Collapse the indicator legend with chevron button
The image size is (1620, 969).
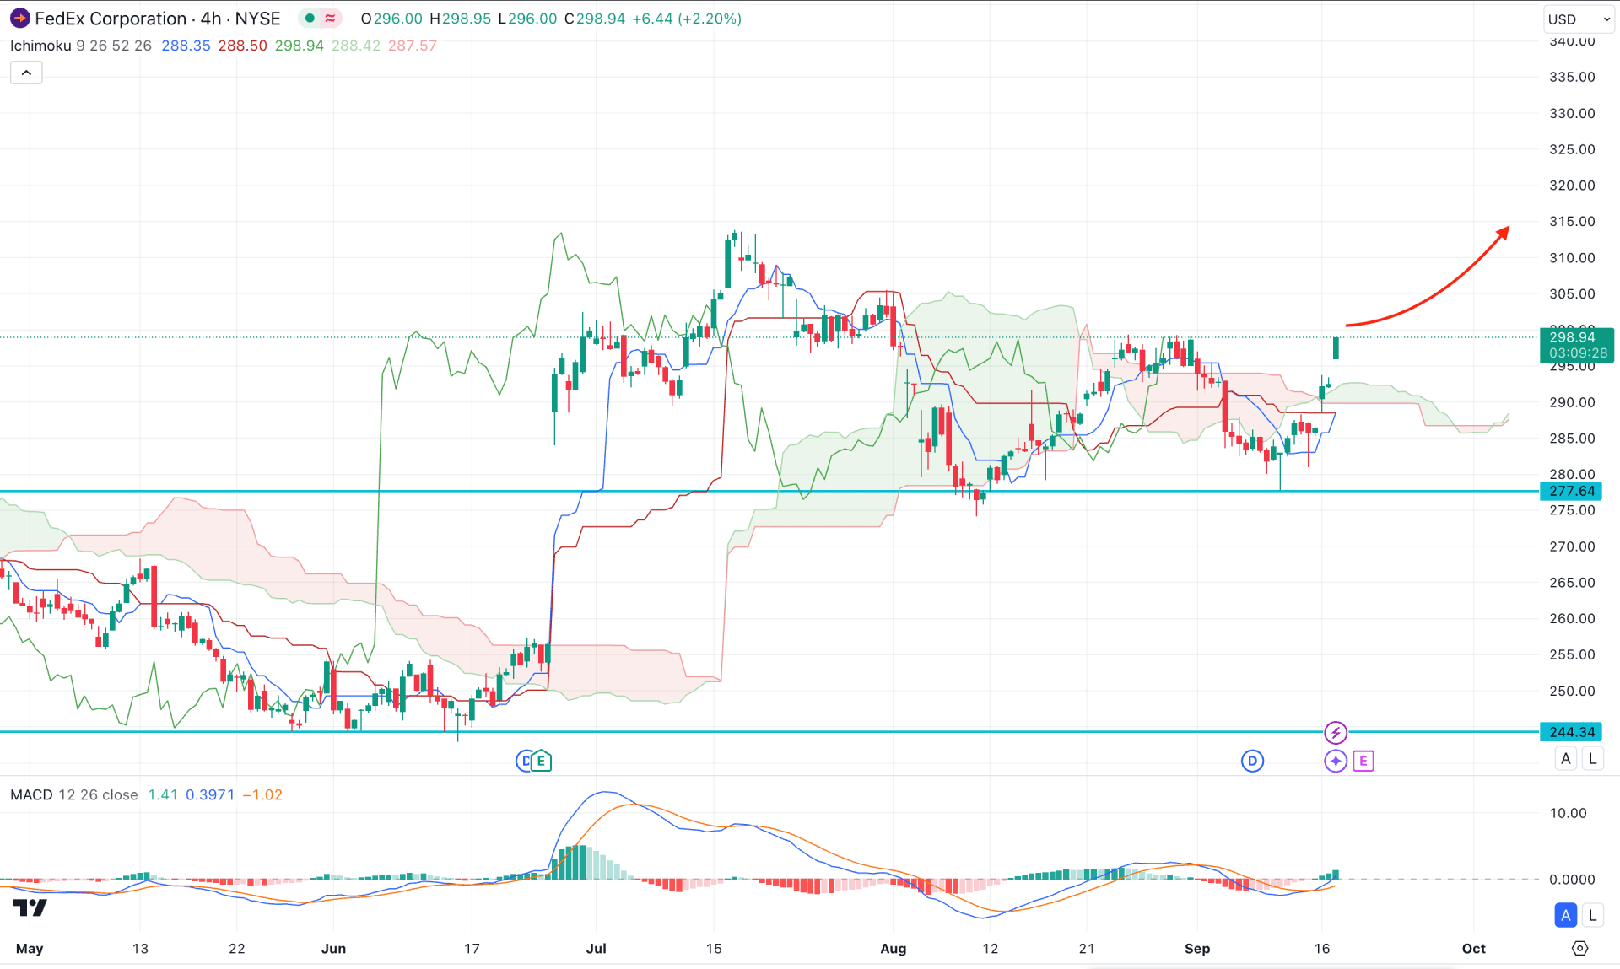pos(26,73)
